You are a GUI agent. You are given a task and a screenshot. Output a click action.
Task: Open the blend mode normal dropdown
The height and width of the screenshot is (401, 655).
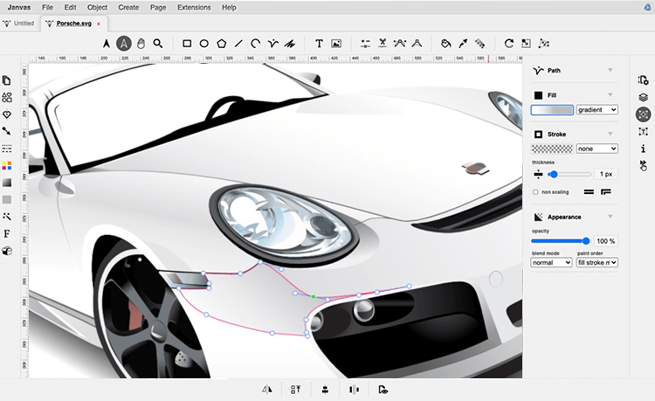(551, 262)
